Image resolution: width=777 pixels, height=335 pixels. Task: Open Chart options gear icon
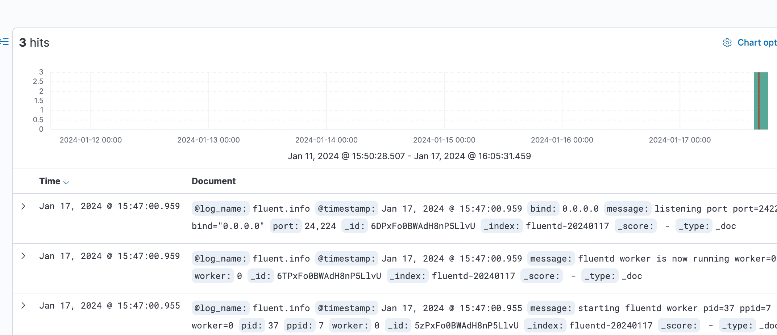point(727,43)
